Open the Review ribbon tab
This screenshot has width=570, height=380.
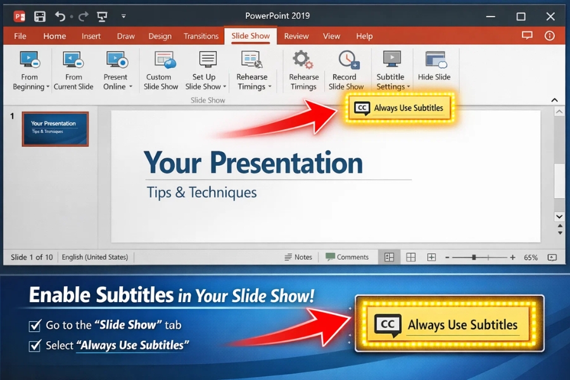tap(296, 36)
